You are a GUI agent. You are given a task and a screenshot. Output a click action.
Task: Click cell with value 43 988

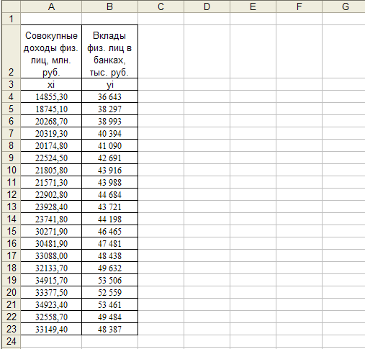click(109, 182)
